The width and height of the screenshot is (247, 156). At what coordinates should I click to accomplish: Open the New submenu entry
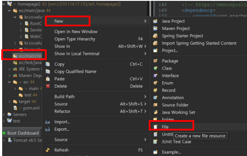tap(97, 21)
